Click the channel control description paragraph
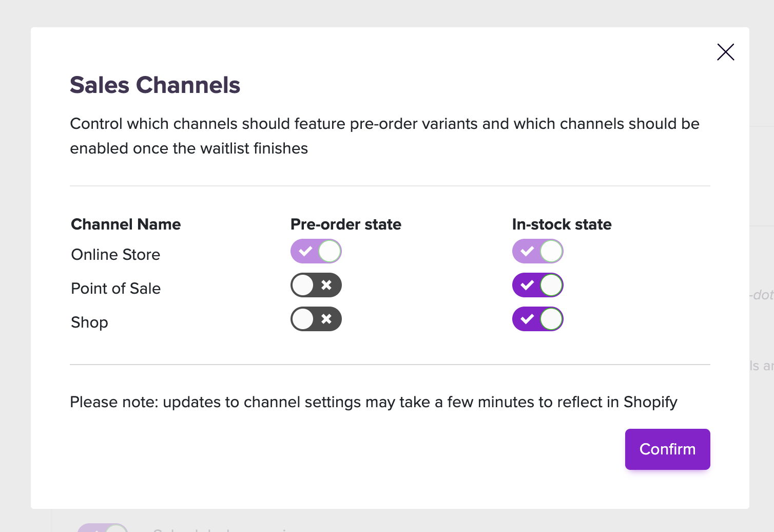The width and height of the screenshot is (774, 532). (x=384, y=136)
